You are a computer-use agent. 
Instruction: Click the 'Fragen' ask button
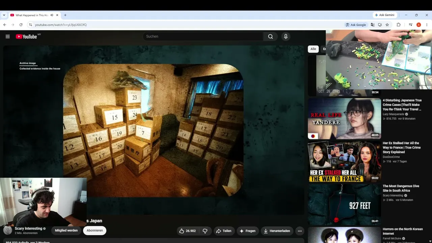coord(247,231)
